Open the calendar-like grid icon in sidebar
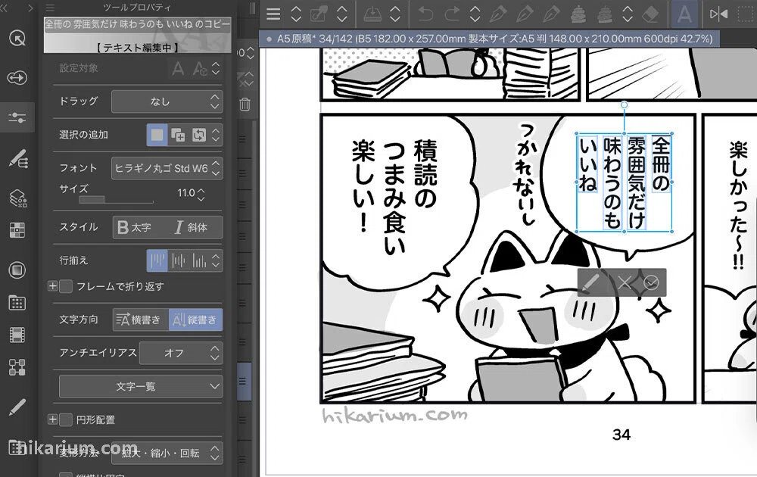 (x=17, y=303)
